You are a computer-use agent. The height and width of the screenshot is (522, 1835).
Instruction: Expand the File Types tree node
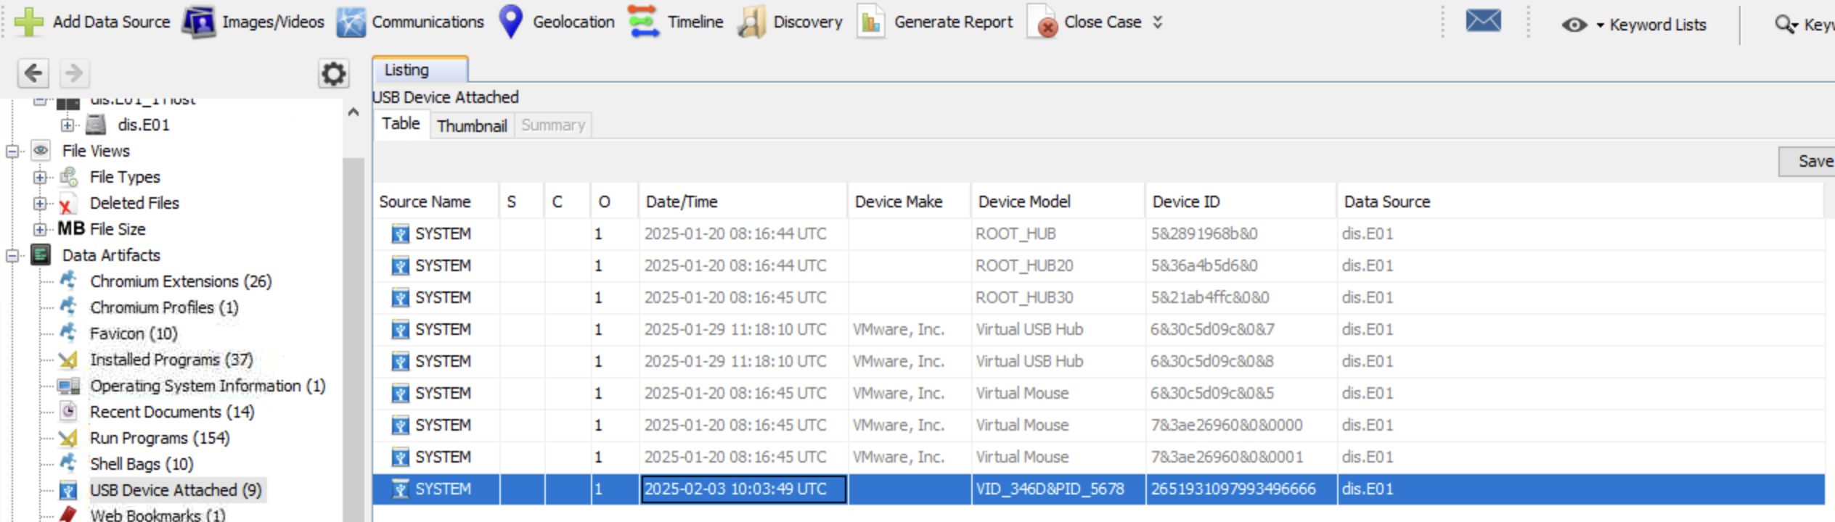coord(40,178)
